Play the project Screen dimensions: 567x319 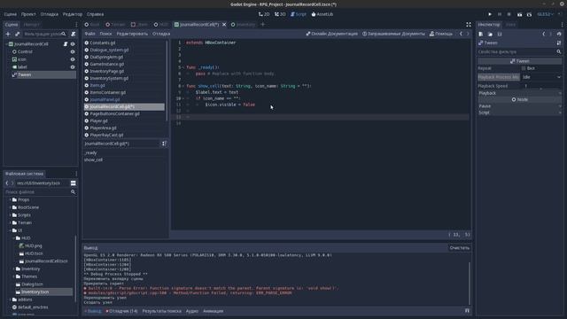pos(490,14)
